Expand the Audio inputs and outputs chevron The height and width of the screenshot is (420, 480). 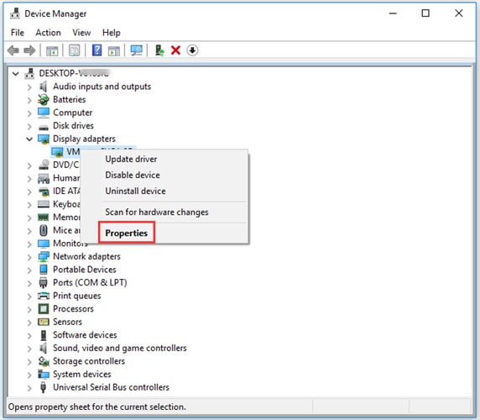[x=29, y=87]
